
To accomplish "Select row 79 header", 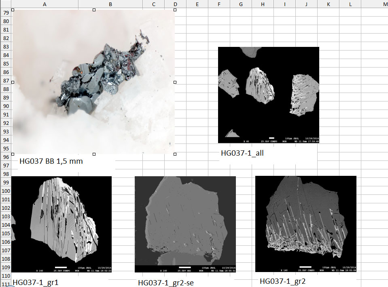I will 6,13.
